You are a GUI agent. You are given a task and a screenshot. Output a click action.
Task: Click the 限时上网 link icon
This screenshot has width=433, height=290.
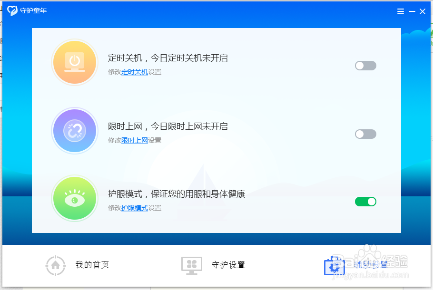tap(75, 131)
